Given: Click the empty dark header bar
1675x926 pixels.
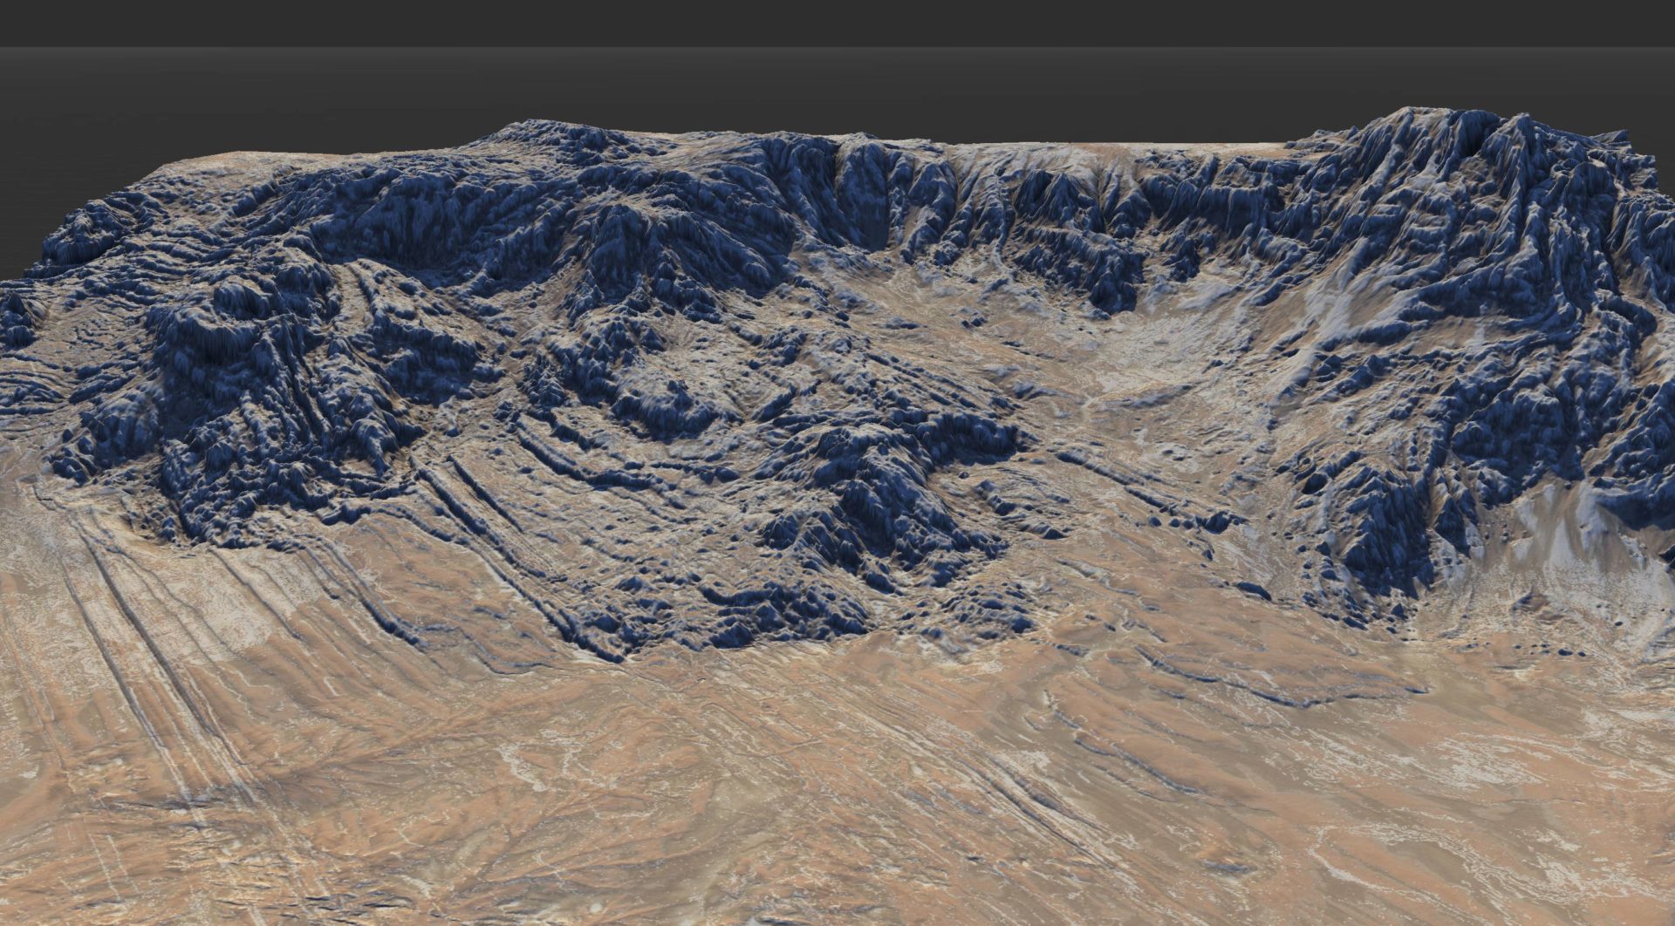Looking at the screenshot, I should pos(837,23).
